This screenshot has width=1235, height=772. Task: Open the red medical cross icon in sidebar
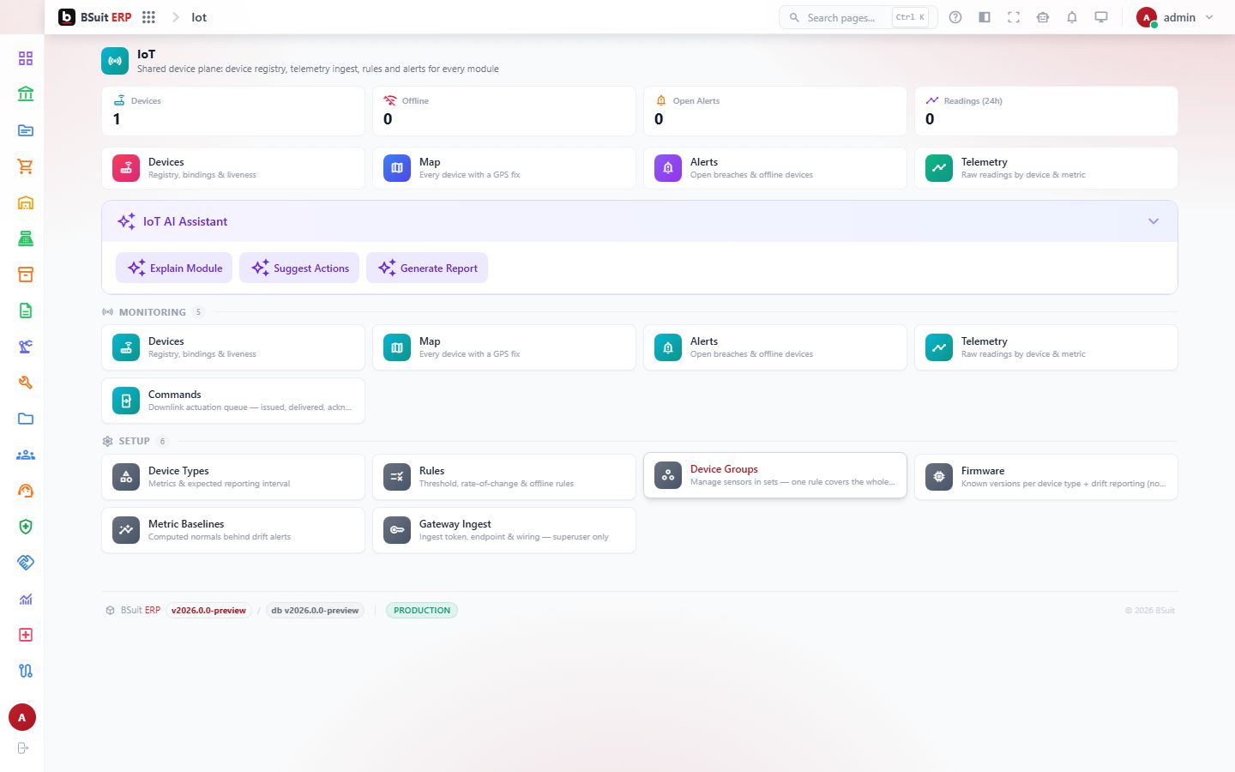[26, 635]
